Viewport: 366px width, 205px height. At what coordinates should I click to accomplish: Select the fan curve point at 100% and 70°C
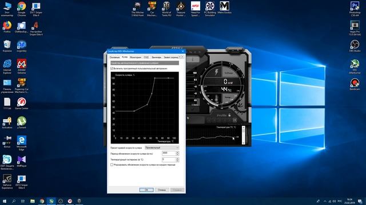(x=155, y=78)
